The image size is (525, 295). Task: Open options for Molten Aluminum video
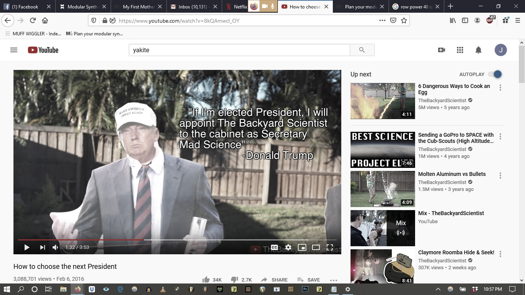pyautogui.click(x=500, y=176)
